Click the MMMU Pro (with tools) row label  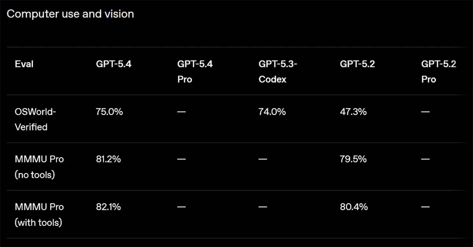39,214
